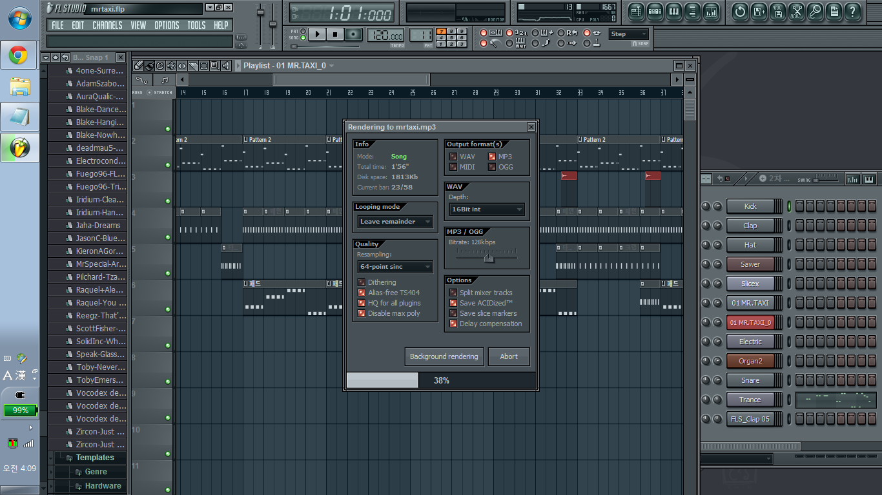Click the Stop transport button
The width and height of the screenshot is (882, 495).
point(334,35)
